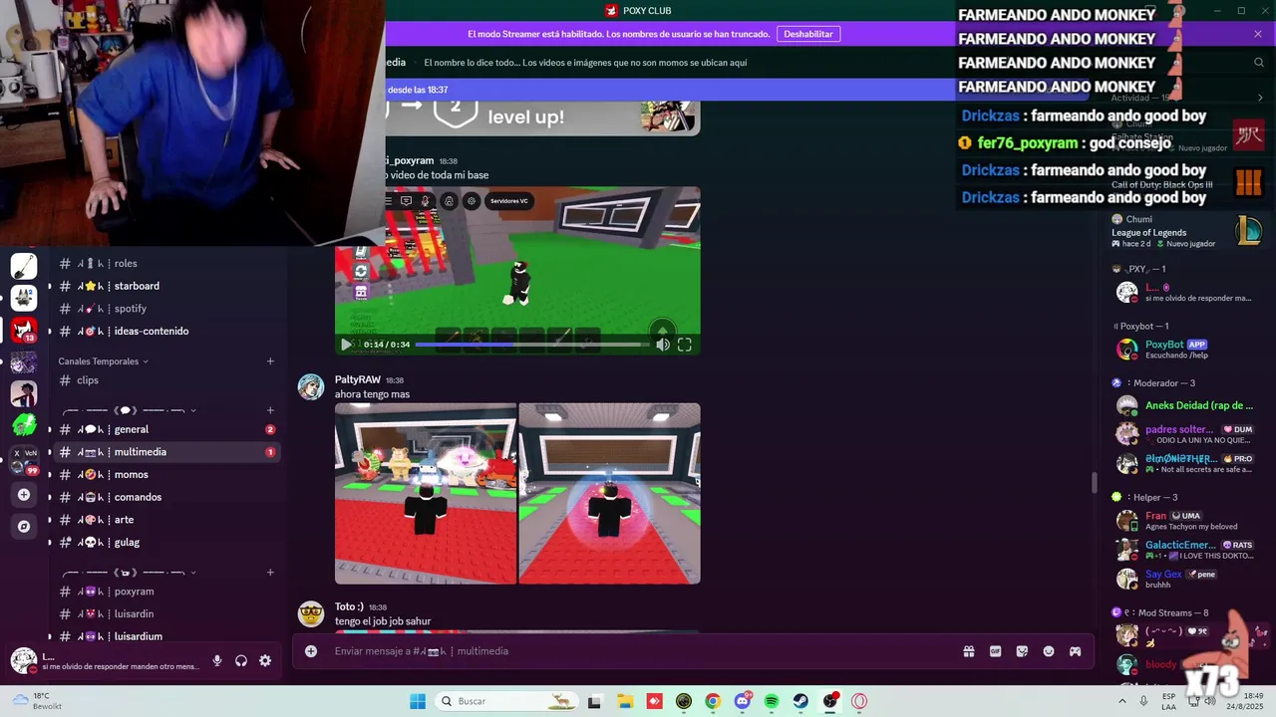The width and height of the screenshot is (1276, 717).
Task: Open the luisardium channel
Action: 164,636
